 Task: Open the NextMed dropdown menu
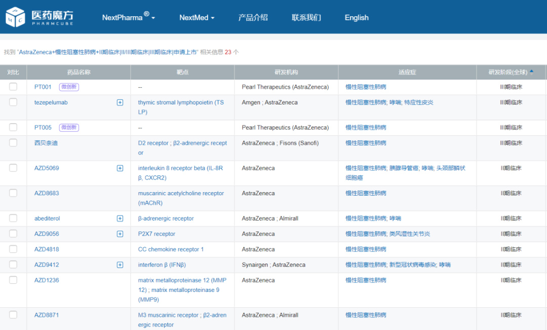coord(197,17)
